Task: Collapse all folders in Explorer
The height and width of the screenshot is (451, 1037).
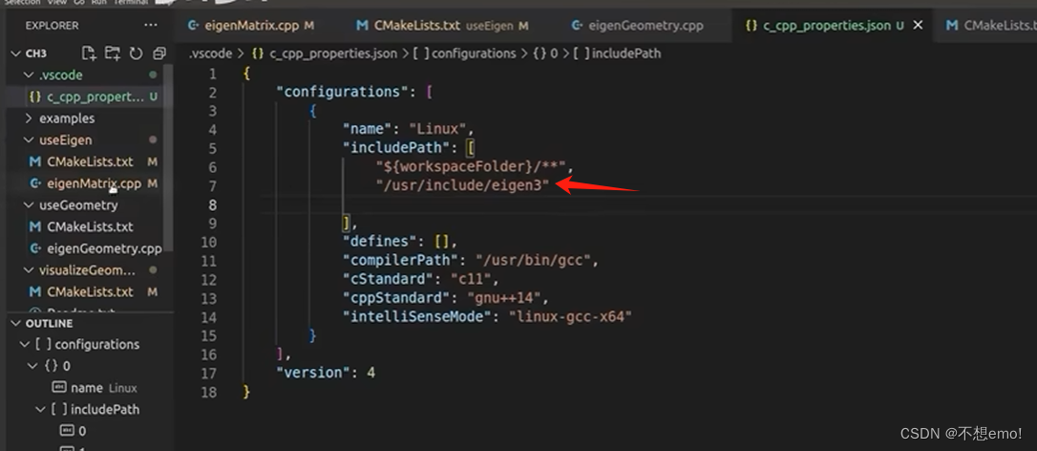Action: tap(159, 54)
